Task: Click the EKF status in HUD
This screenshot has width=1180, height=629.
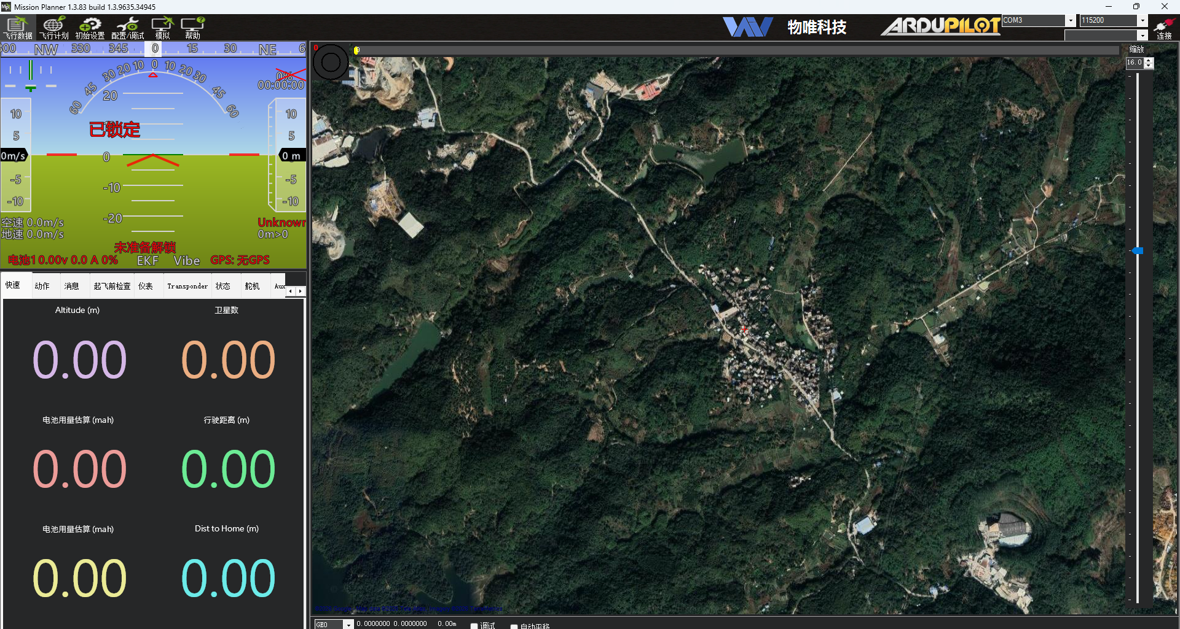Action: pos(147,261)
